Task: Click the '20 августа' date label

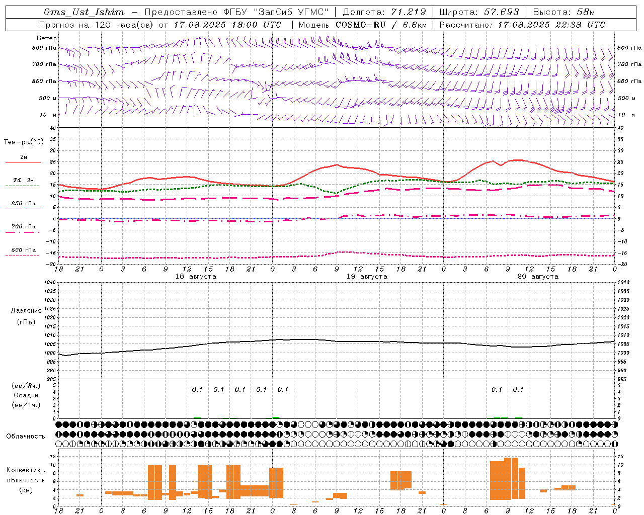Action: click(x=538, y=277)
